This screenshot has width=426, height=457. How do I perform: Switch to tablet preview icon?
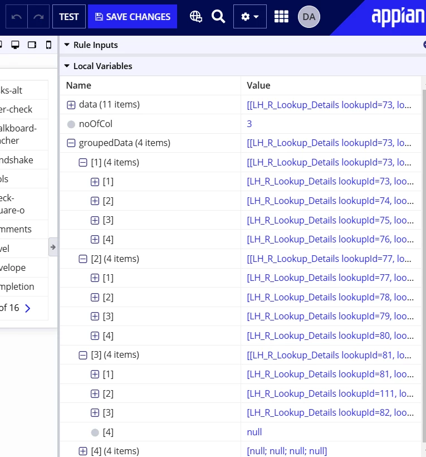[x=32, y=45]
